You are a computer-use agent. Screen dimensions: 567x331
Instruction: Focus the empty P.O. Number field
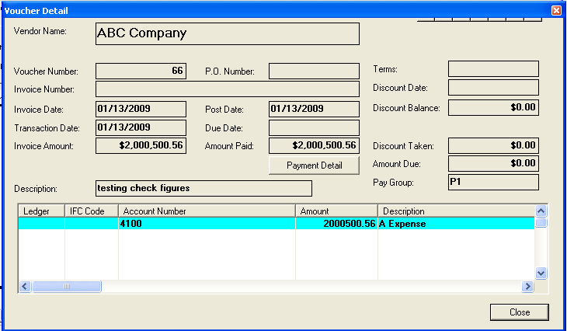tap(314, 71)
